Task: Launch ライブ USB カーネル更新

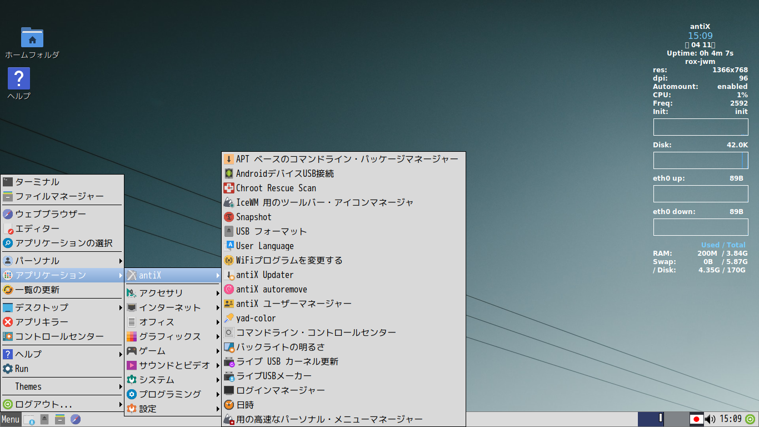Action: [343, 361]
